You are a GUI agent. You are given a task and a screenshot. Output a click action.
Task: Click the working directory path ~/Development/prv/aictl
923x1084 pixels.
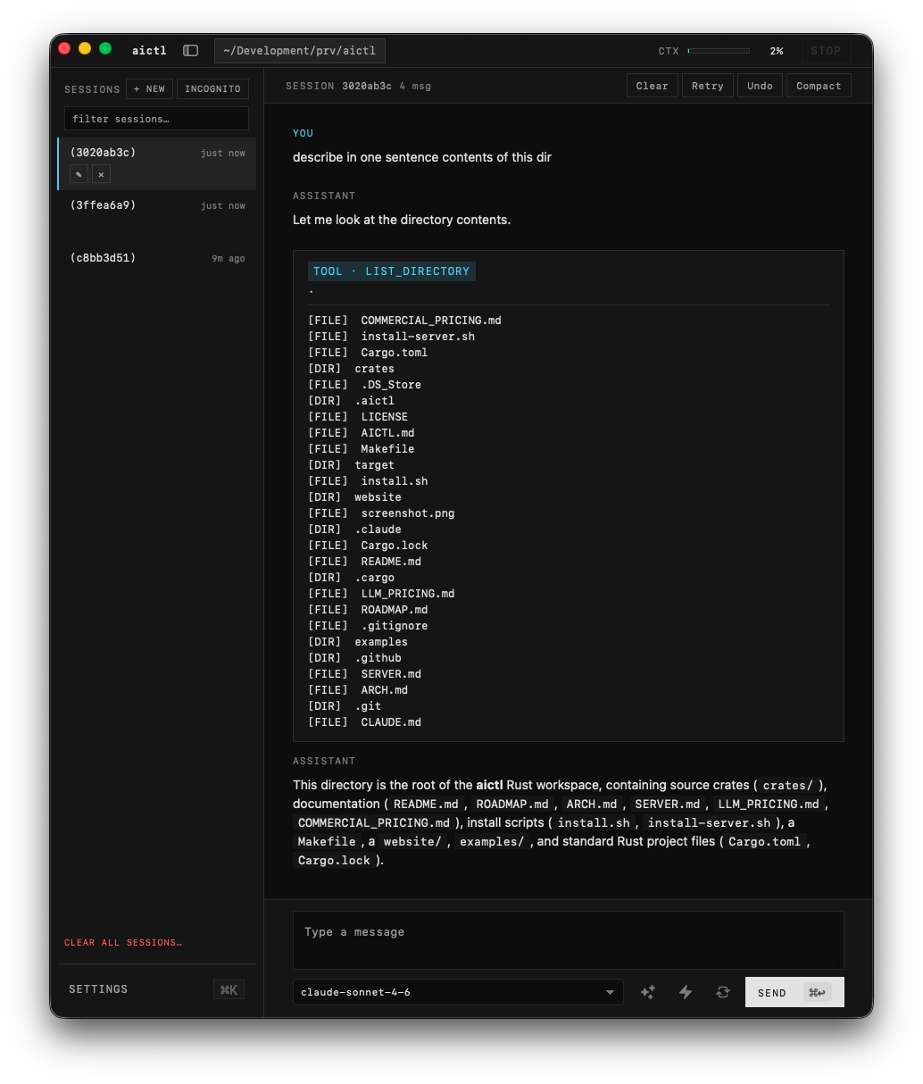pyautogui.click(x=300, y=51)
